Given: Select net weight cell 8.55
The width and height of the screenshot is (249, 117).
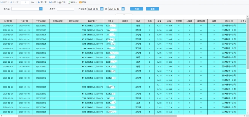Looking at the screenshot, I should click(x=159, y=112).
